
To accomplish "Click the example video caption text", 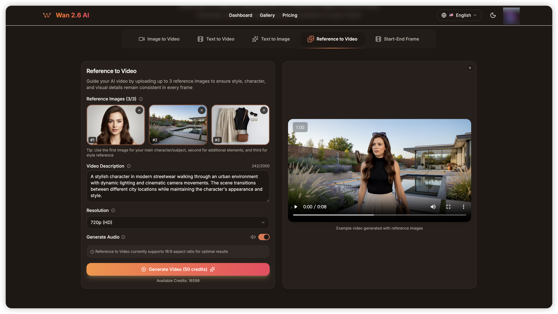I will 379,228.
